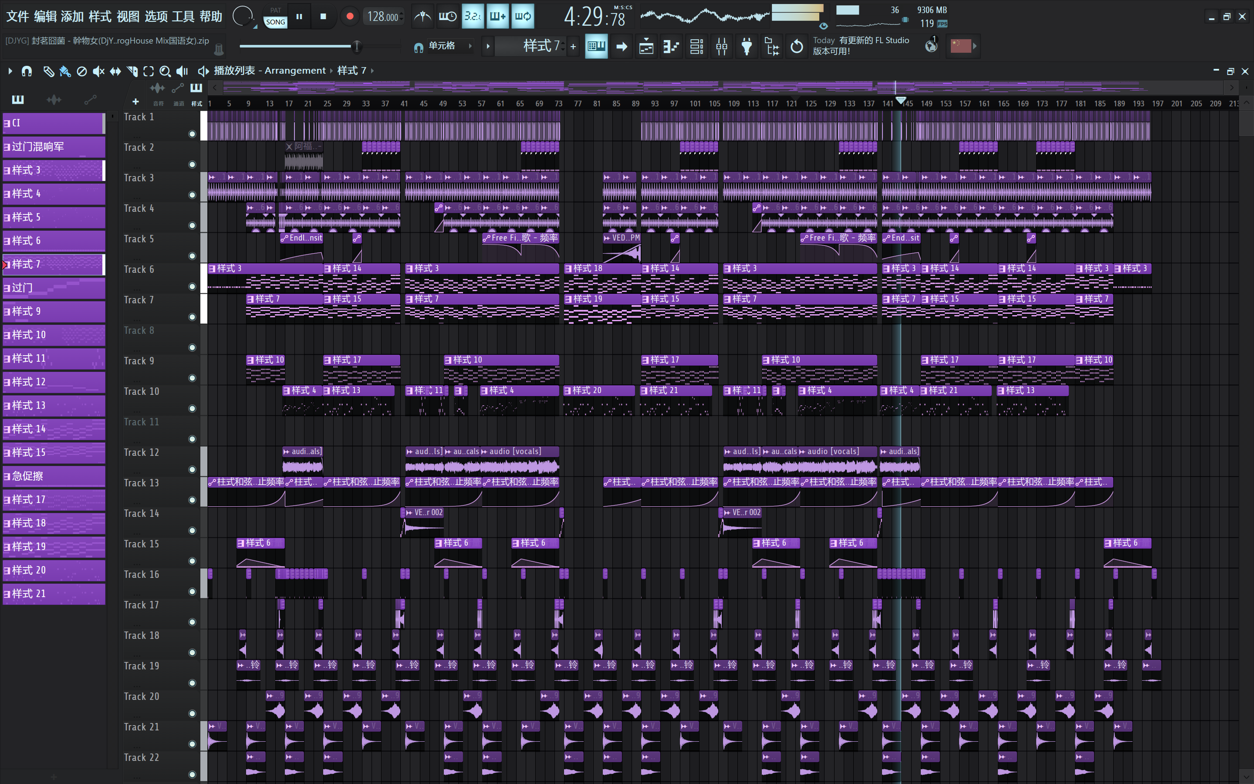Mute Track 6 using its green dot
The height and width of the screenshot is (784, 1254).
coord(192,286)
